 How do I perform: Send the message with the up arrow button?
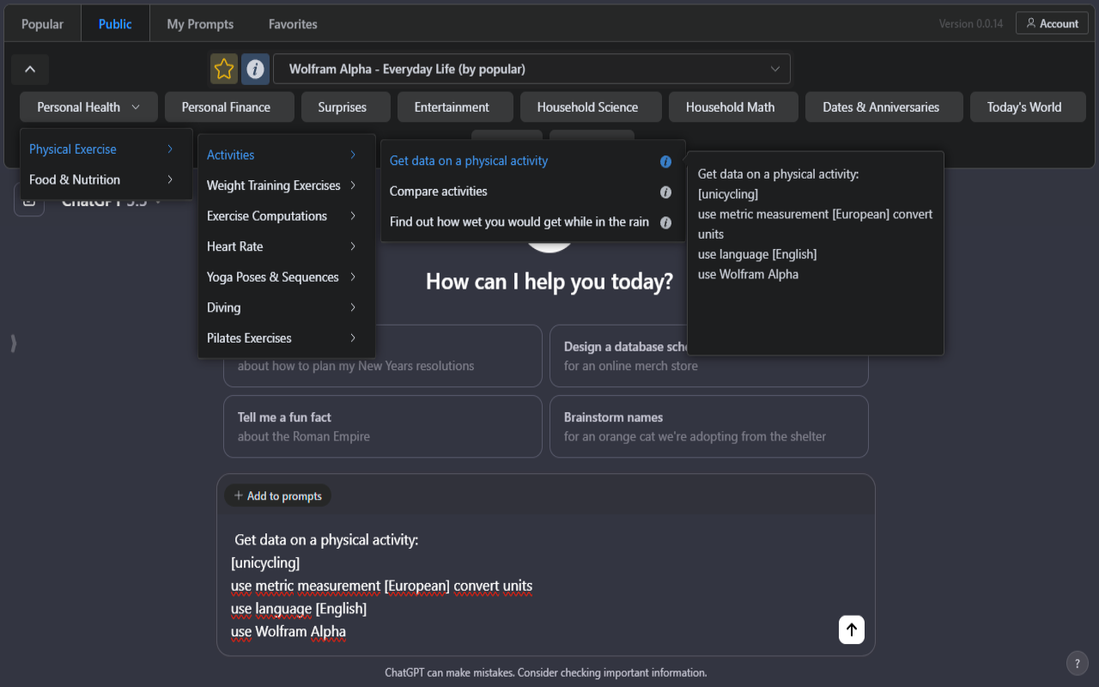tap(852, 629)
